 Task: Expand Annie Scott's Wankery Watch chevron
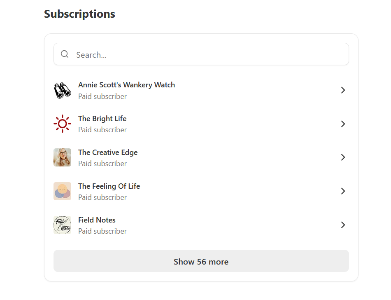point(343,90)
